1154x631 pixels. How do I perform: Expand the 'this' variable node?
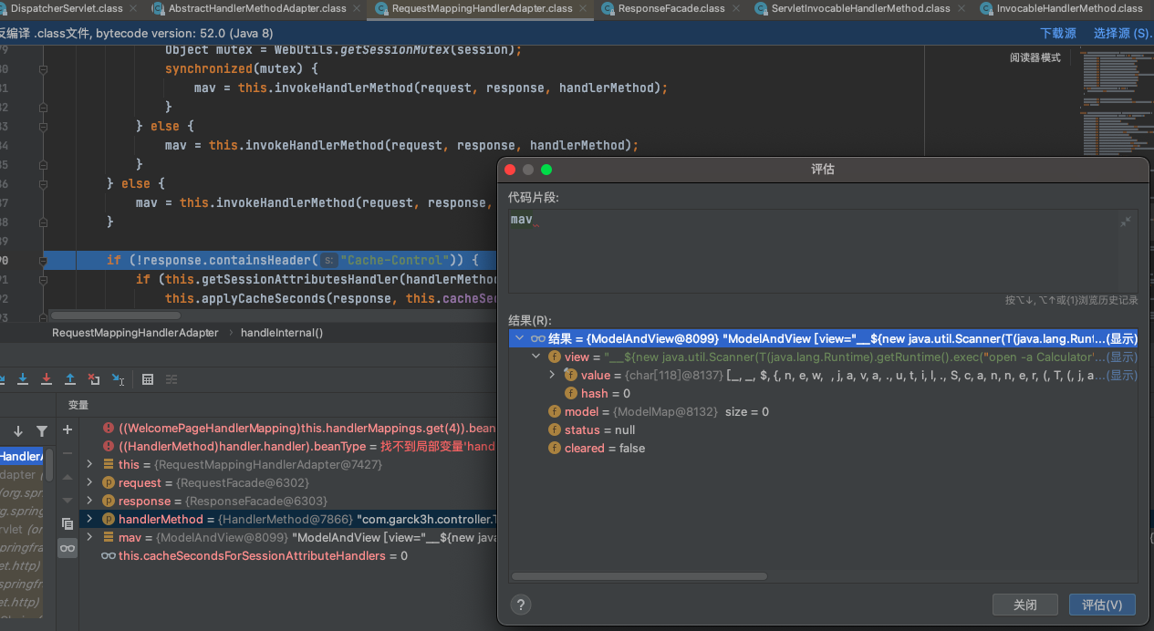point(88,464)
